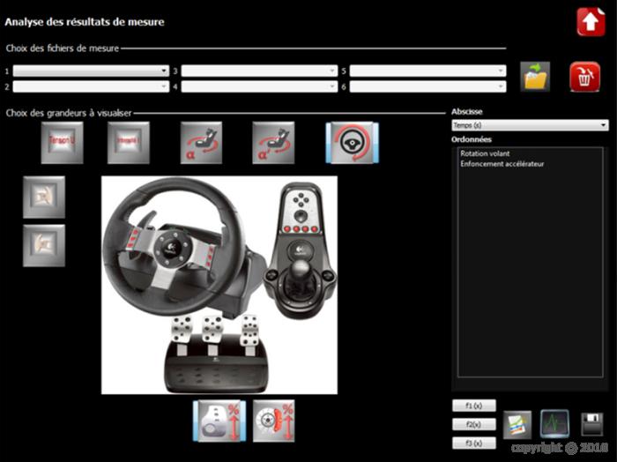Toggle the accelerator pedal percentage icon
Image resolution: width=617 pixels, height=462 pixels.
tap(219, 421)
